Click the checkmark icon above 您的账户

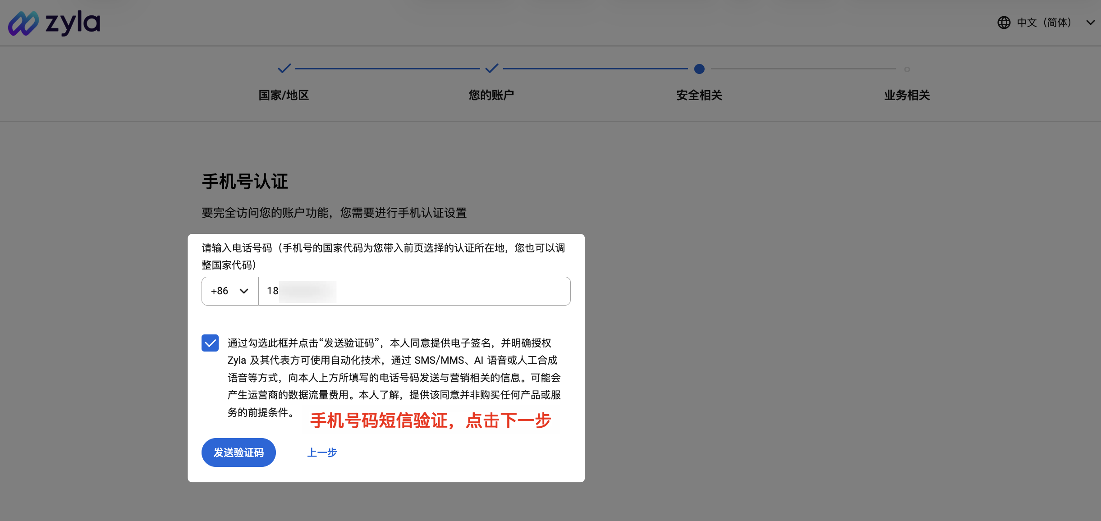(x=492, y=69)
